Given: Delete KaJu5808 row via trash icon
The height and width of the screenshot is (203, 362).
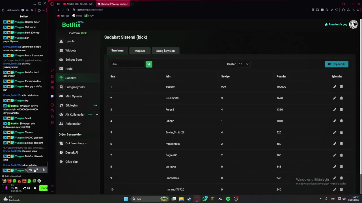Looking at the screenshot, I should (x=341, y=98).
